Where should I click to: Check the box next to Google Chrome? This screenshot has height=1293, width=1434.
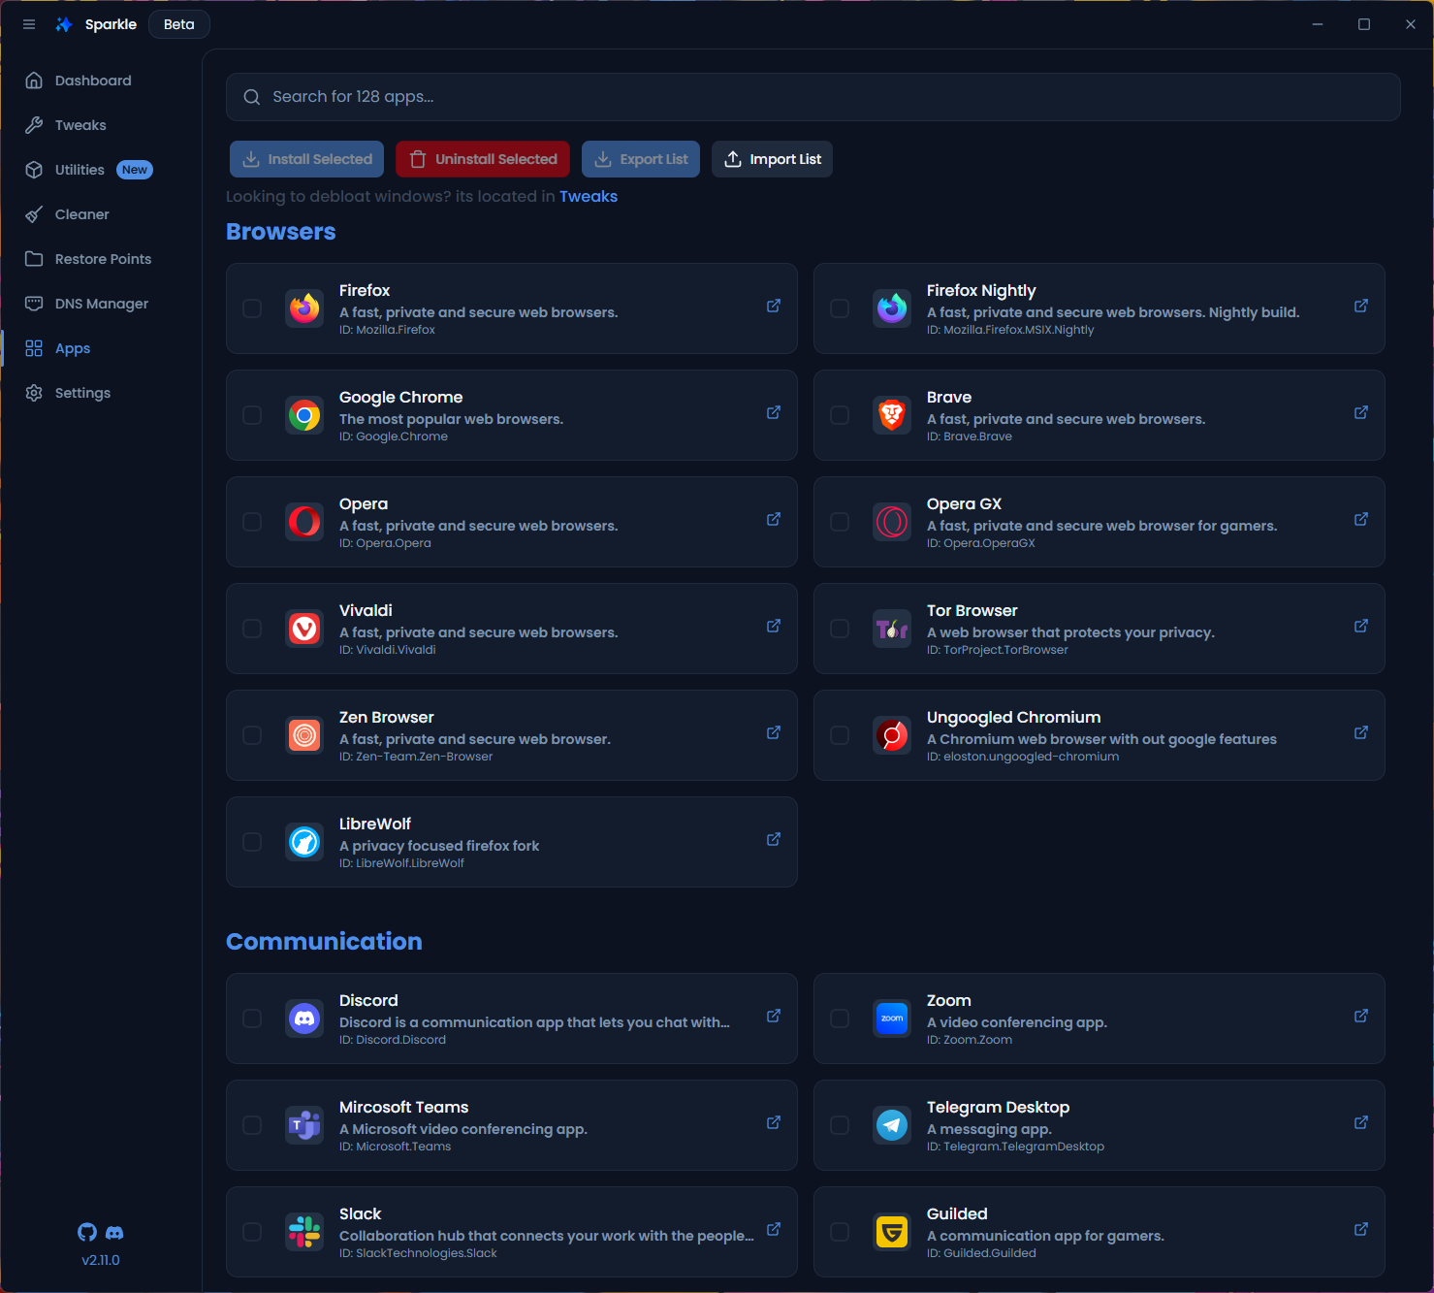[x=252, y=415]
